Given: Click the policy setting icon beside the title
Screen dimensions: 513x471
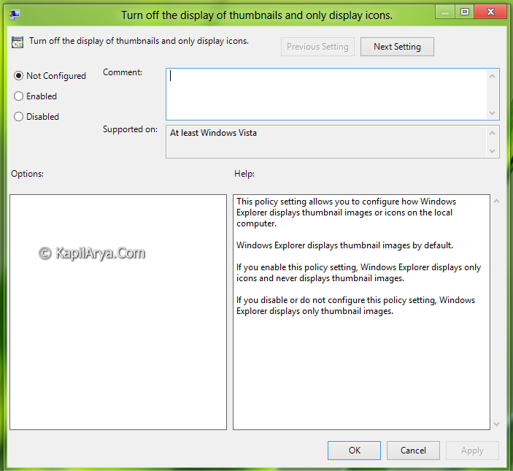Looking at the screenshot, I should point(18,42).
